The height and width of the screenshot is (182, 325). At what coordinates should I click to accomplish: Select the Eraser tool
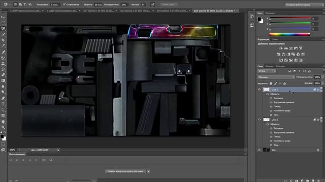tap(3, 75)
